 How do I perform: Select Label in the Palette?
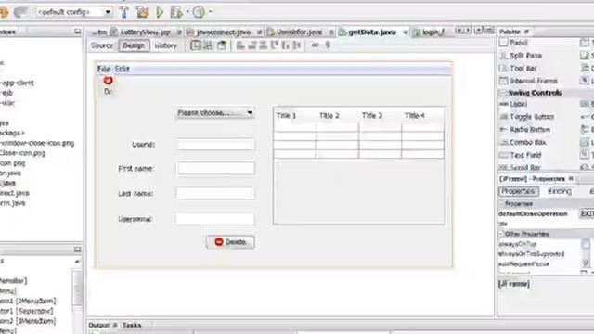pos(513,104)
